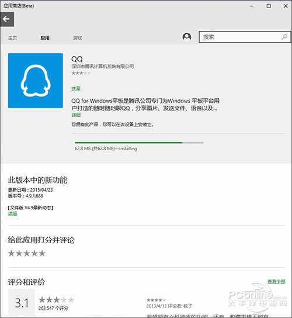Click the 此版本中的新功能 heading
The image size is (292, 318).
37,180
